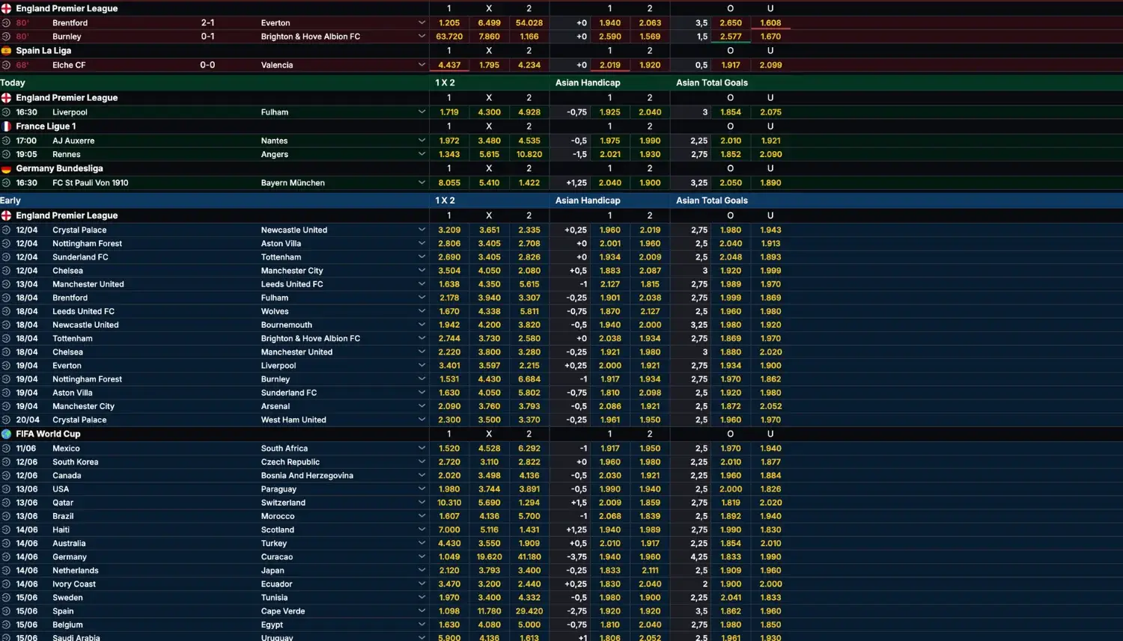1123x641 pixels.
Task: Select the Early section header
Action: (x=10, y=200)
